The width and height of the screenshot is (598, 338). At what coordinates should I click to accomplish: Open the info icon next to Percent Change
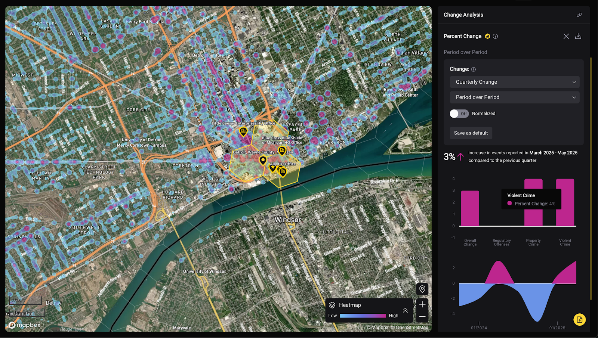(x=495, y=36)
